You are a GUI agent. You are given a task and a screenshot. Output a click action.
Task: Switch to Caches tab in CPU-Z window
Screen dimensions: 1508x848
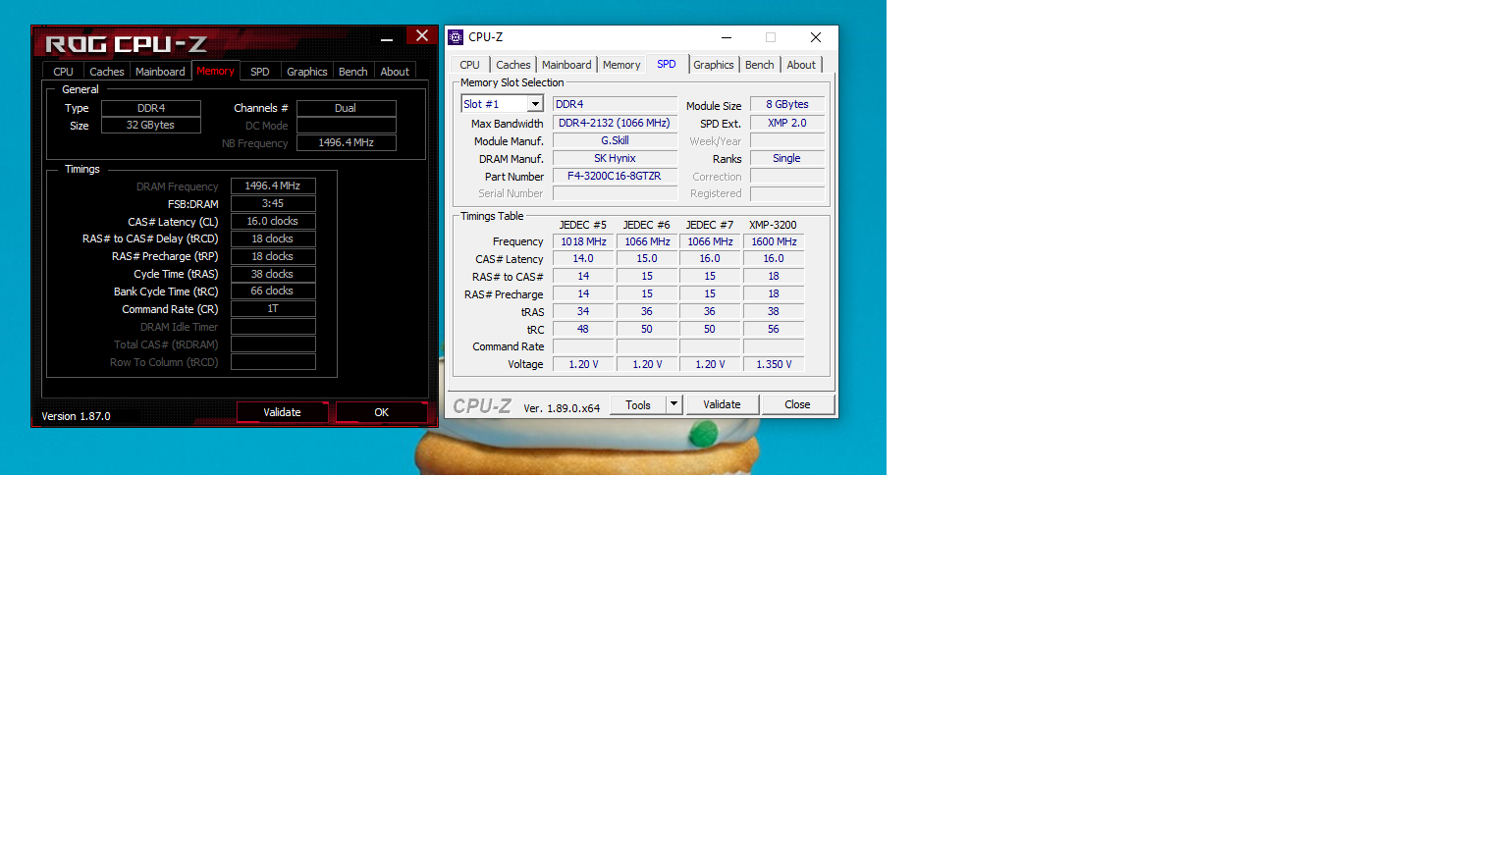click(512, 65)
